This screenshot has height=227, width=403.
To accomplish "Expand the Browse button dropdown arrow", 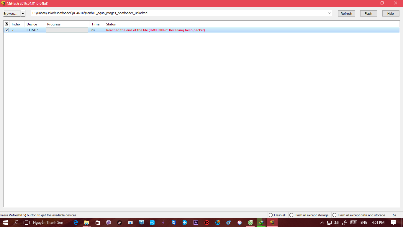I will [23, 14].
